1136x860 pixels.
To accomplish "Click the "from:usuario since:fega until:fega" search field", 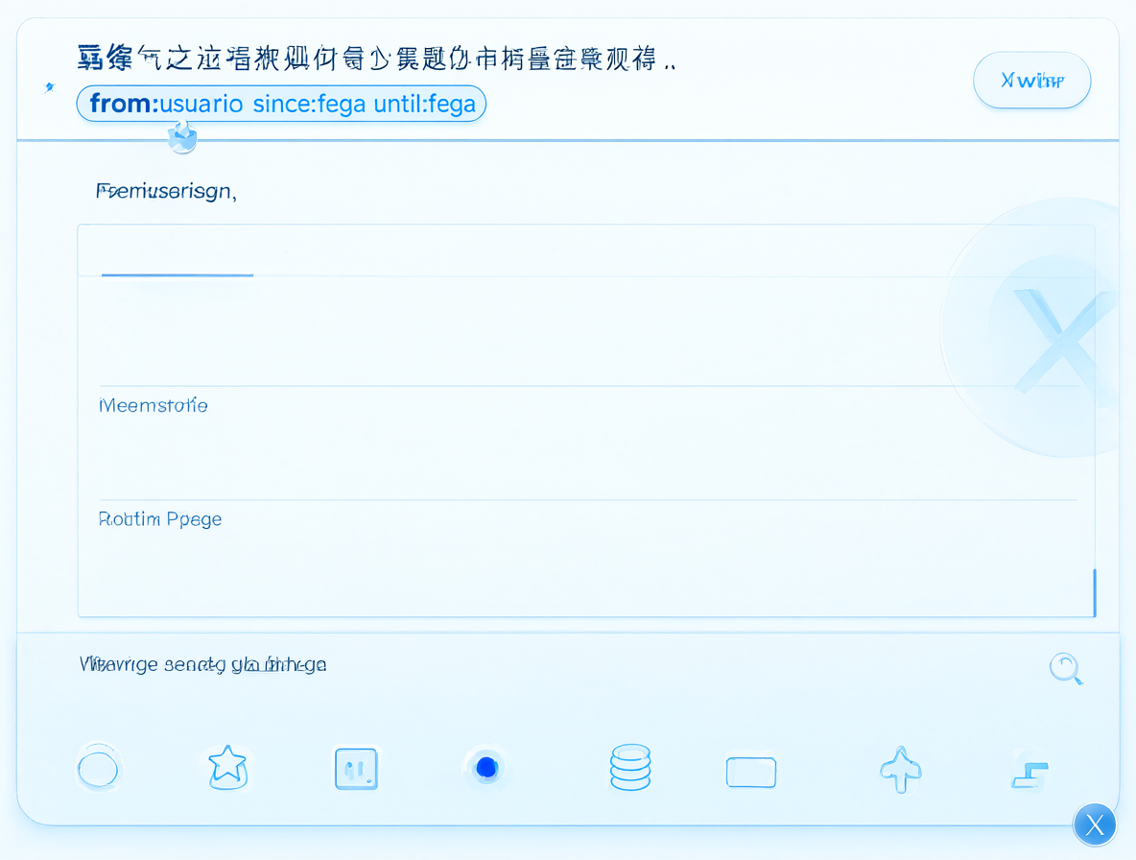I will coord(281,104).
